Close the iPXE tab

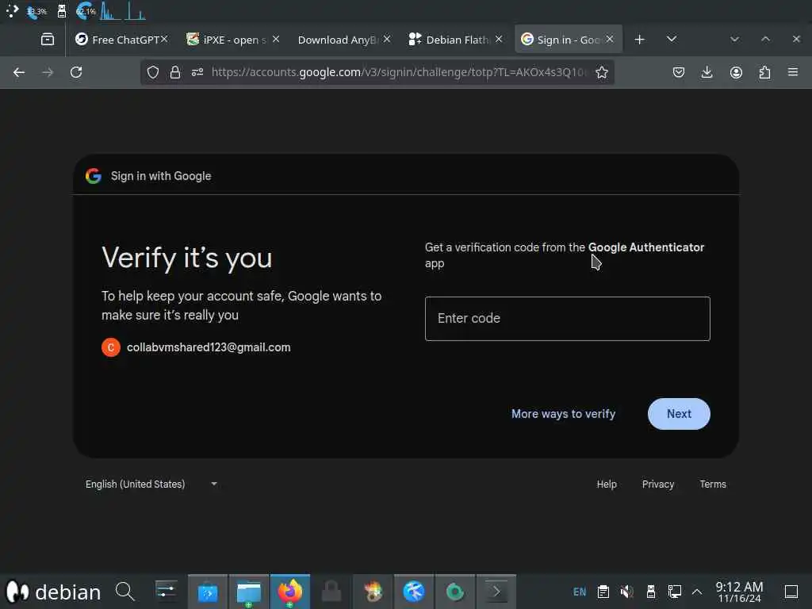click(x=276, y=40)
